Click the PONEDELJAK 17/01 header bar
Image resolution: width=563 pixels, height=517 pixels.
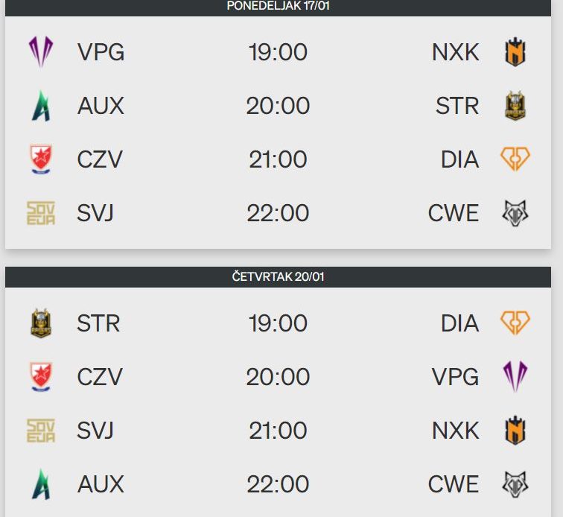tap(278, 6)
